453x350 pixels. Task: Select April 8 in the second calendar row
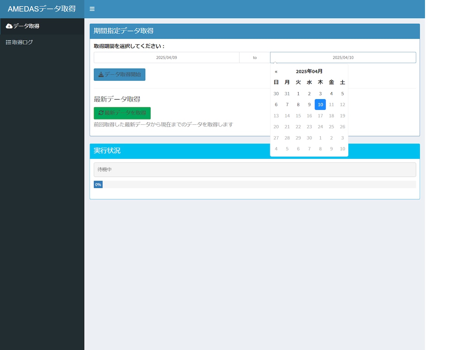coord(298,105)
